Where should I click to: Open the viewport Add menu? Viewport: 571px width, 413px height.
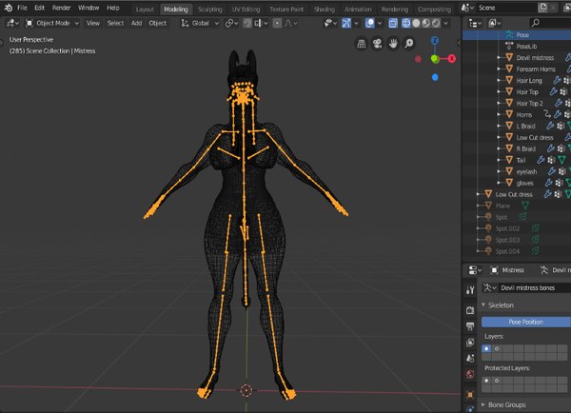[x=136, y=23]
